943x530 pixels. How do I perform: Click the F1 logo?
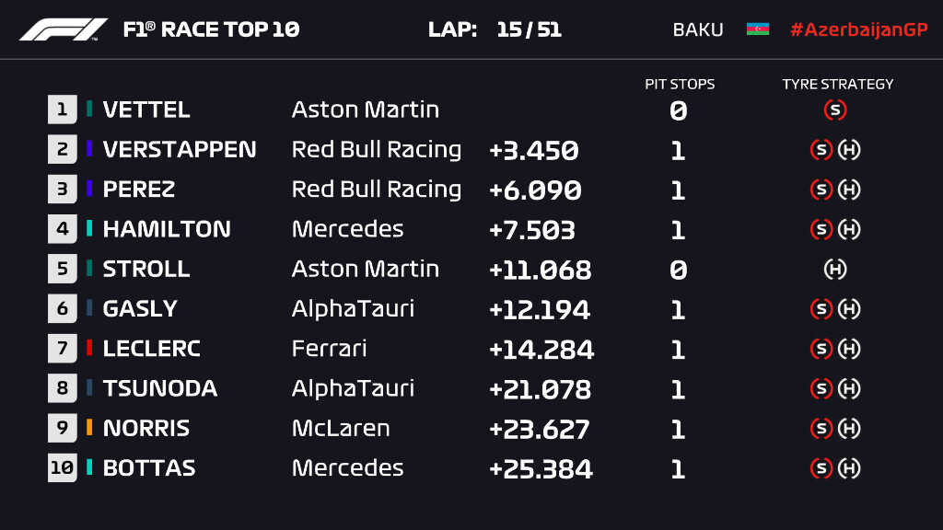(x=64, y=29)
